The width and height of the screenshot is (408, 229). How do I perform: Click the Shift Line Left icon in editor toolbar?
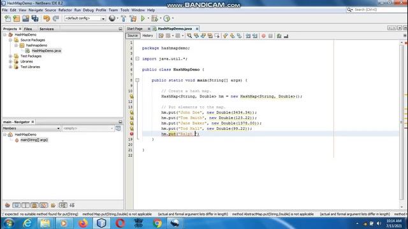click(248, 36)
